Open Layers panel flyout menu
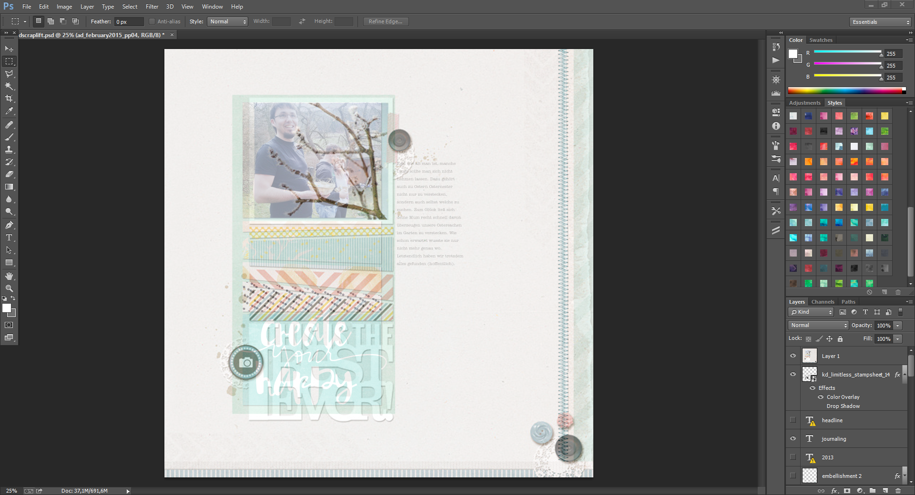This screenshot has height=495, width=915. pos(909,302)
